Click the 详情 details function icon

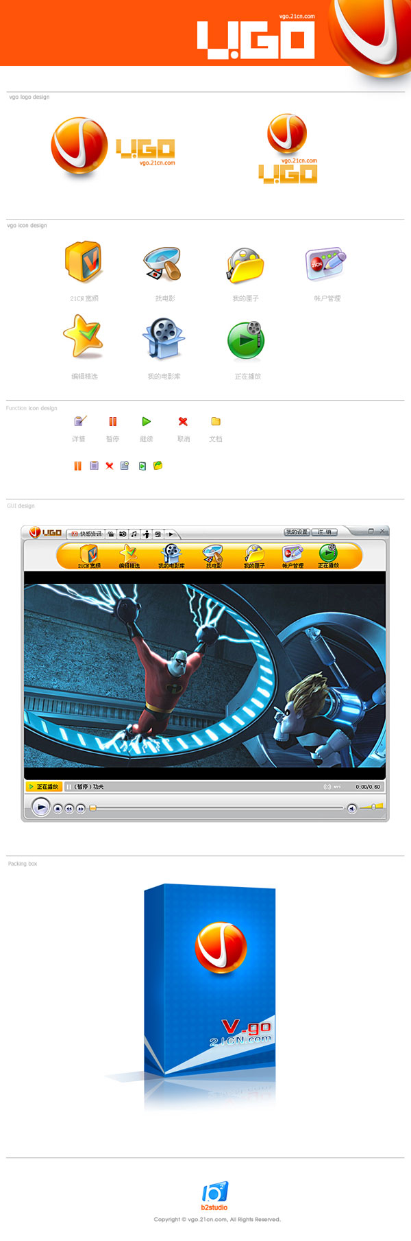point(80,421)
